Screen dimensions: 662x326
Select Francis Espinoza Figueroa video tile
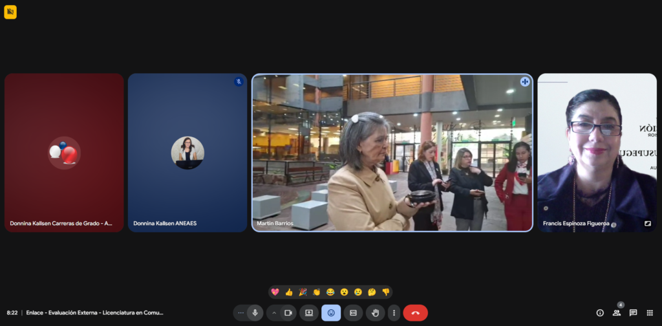pos(596,153)
